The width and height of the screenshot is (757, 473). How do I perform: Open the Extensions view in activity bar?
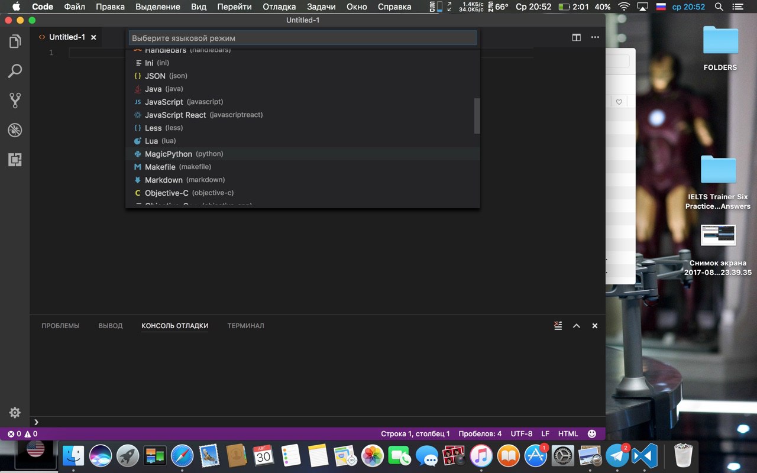click(x=15, y=159)
